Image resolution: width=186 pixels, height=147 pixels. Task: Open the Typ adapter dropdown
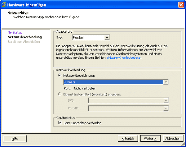pyautogui.click(x=107, y=38)
